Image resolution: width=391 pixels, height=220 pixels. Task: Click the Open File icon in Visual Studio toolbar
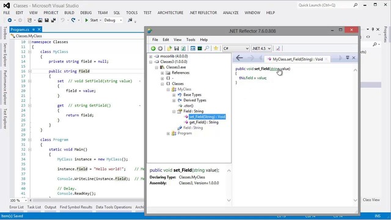point(40,20)
